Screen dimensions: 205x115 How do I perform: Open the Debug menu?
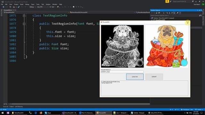pos(27,4)
